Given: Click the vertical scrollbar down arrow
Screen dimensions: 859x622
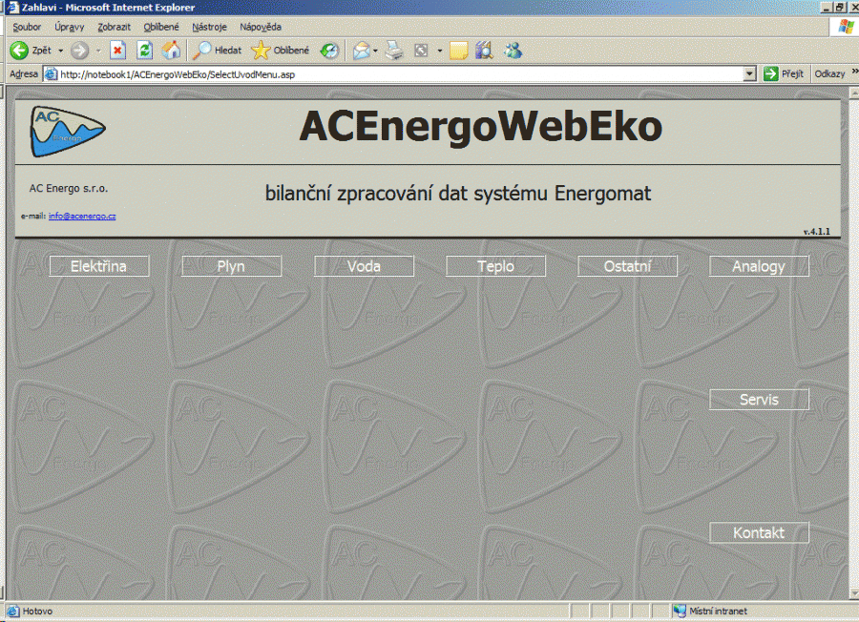Looking at the screenshot, I should tap(854, 593).
